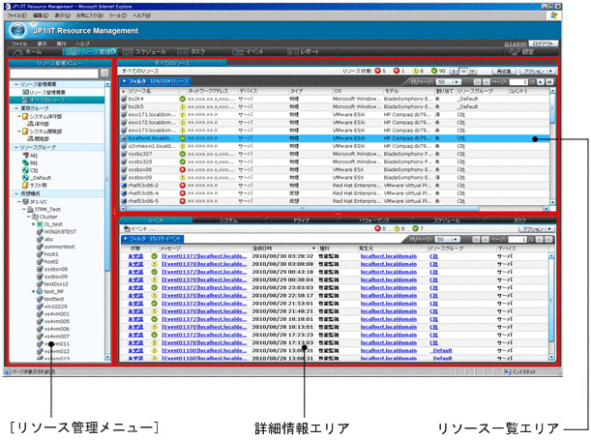Click the 再収集 button in resource list
591x440 pixels.
pyautogui.click(x=504, y=71)
